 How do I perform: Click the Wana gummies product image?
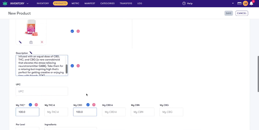tap(31, 28)
